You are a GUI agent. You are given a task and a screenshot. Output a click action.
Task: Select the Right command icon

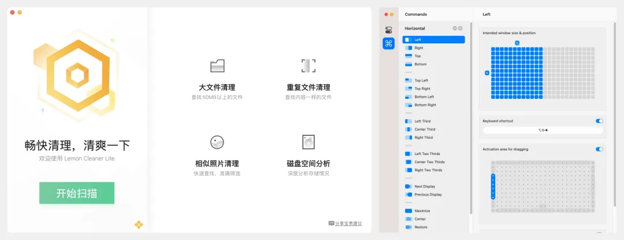408,48
